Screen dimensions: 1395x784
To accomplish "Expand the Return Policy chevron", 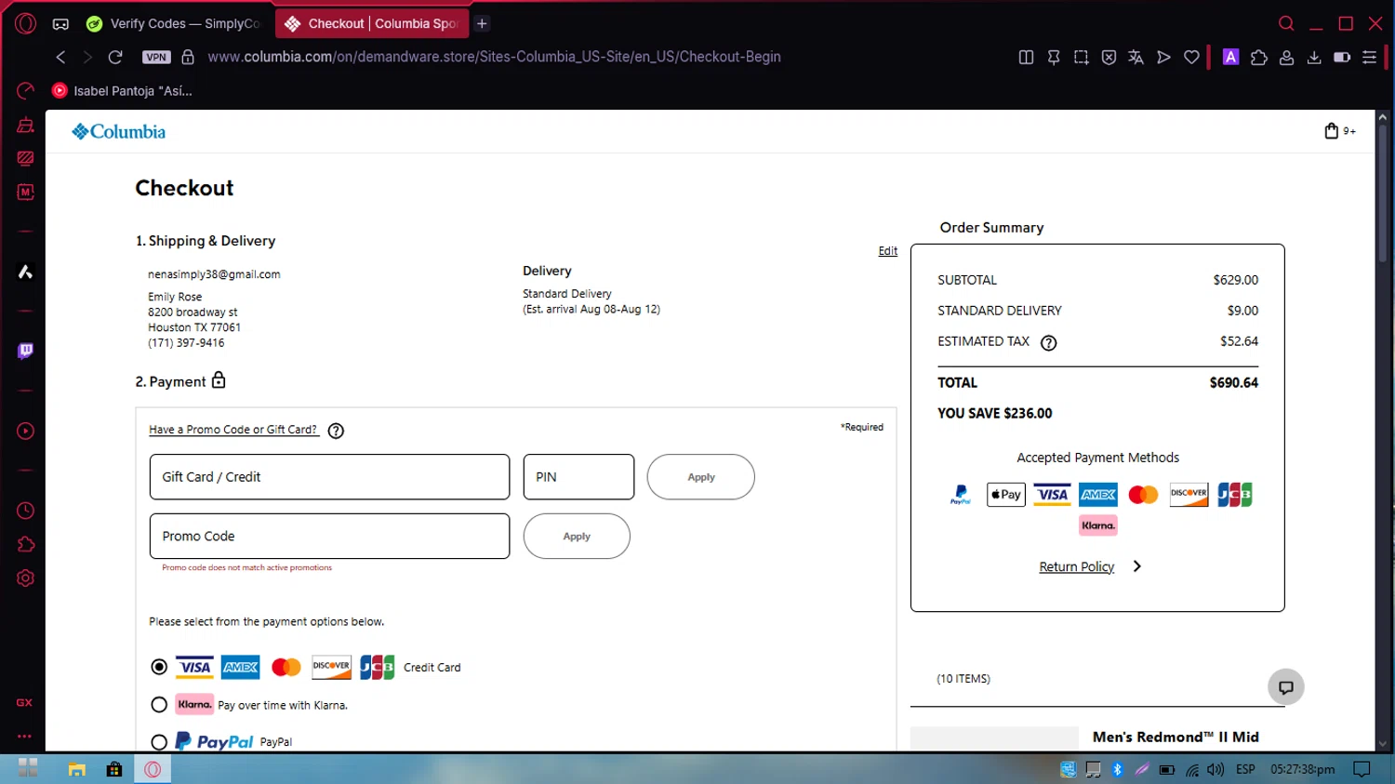I will pyautogui.click(x=1136, y=566).
